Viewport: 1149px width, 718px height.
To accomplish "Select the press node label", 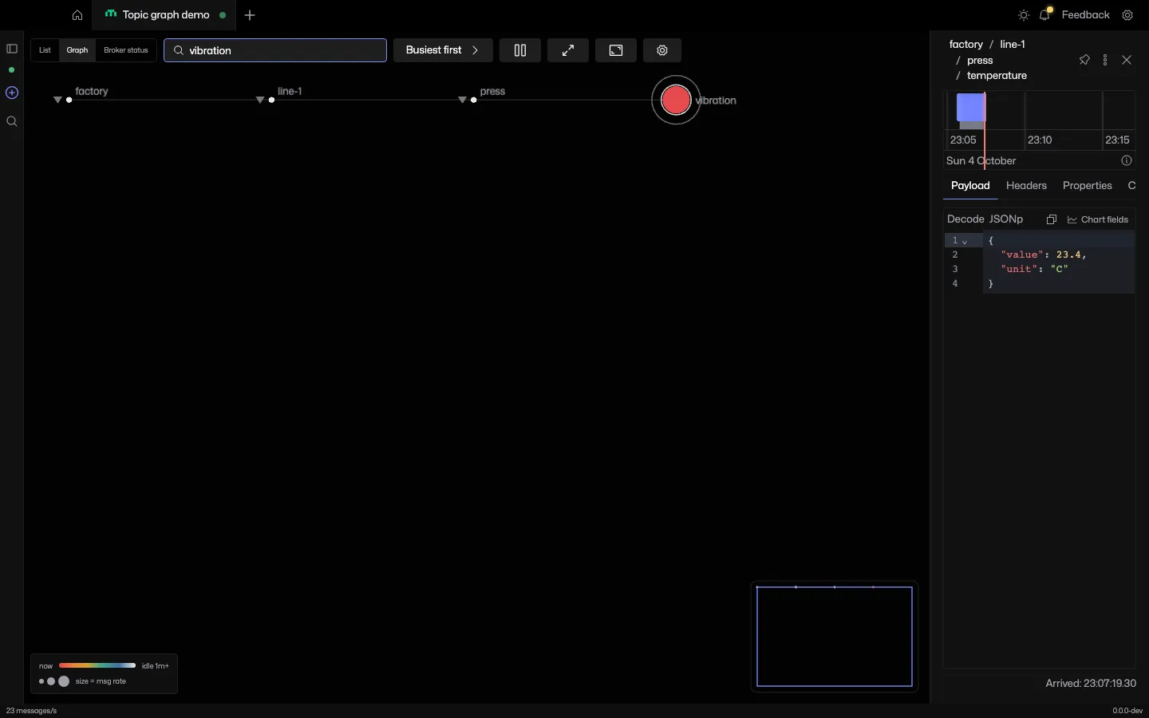I will click(x=492, y=91).
